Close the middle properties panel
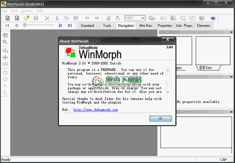 pyautogui.click(x=231, y=77)
